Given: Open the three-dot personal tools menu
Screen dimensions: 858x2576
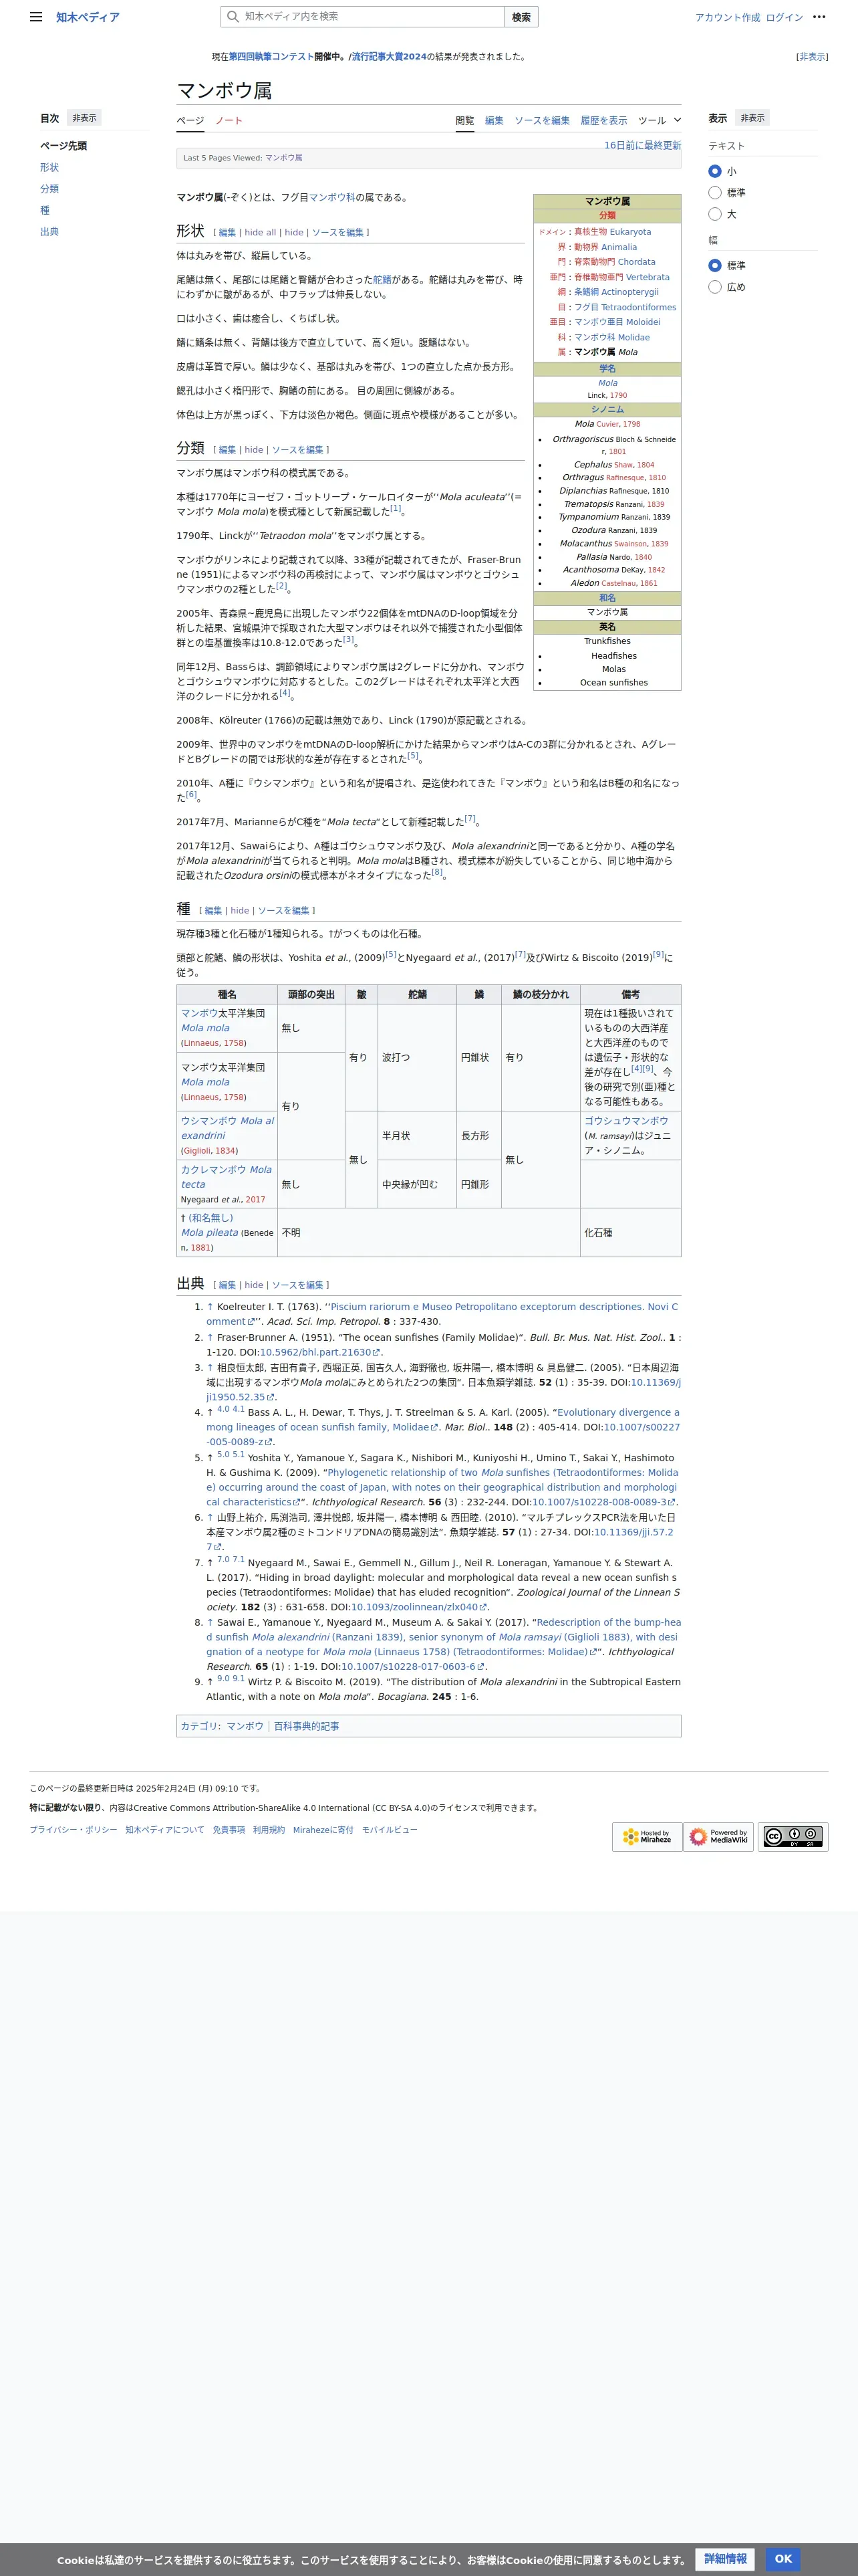Looking at the screenshot, I should coord(819,17).
